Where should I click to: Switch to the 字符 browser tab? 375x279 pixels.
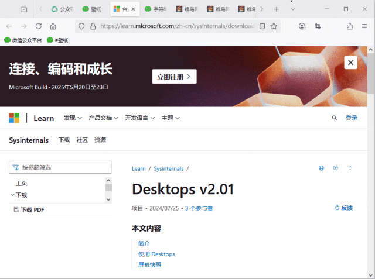(x=156, y=9)
